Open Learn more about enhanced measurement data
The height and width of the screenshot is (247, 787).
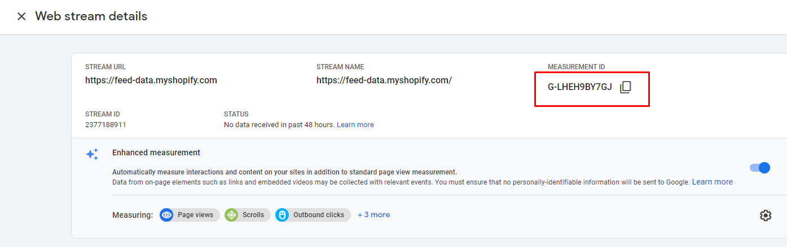pos(712,182)
